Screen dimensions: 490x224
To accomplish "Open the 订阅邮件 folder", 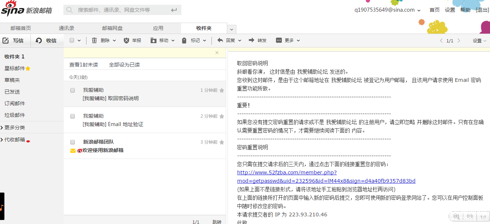I will click(x=15, y=103).
